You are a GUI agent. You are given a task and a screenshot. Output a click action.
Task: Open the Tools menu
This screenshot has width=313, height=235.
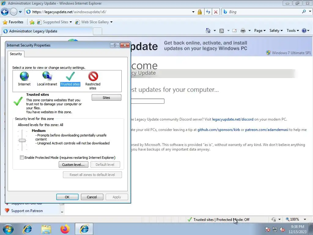(293, 31)
